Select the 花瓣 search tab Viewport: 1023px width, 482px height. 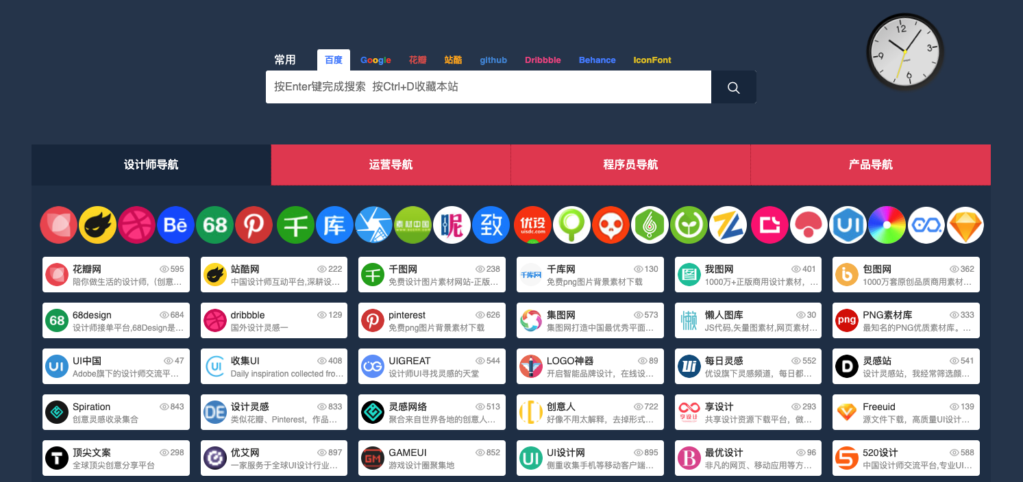tap(418, 60)
